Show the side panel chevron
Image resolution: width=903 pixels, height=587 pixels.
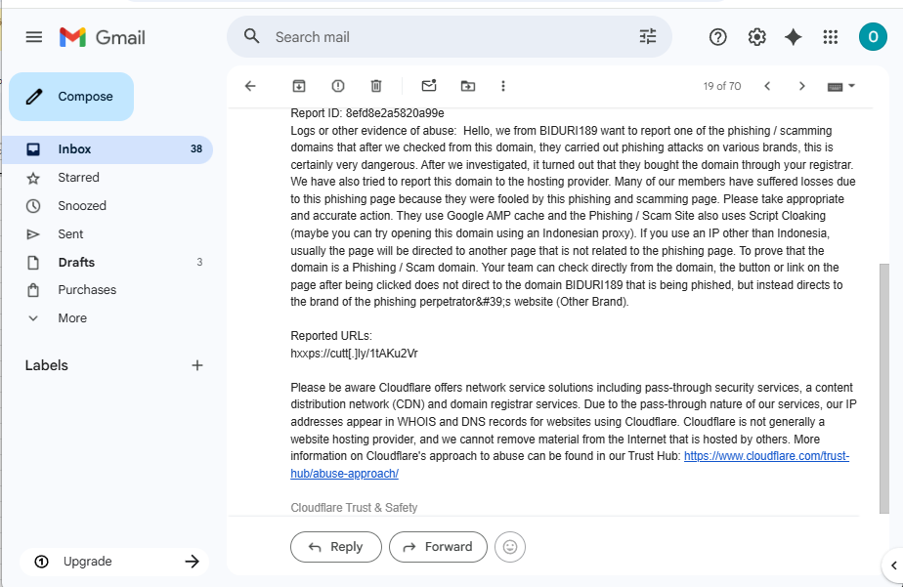(894, 566)
